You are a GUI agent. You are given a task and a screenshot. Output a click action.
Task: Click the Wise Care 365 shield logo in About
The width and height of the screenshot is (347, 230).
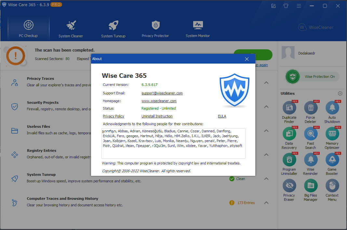[234, 90]
